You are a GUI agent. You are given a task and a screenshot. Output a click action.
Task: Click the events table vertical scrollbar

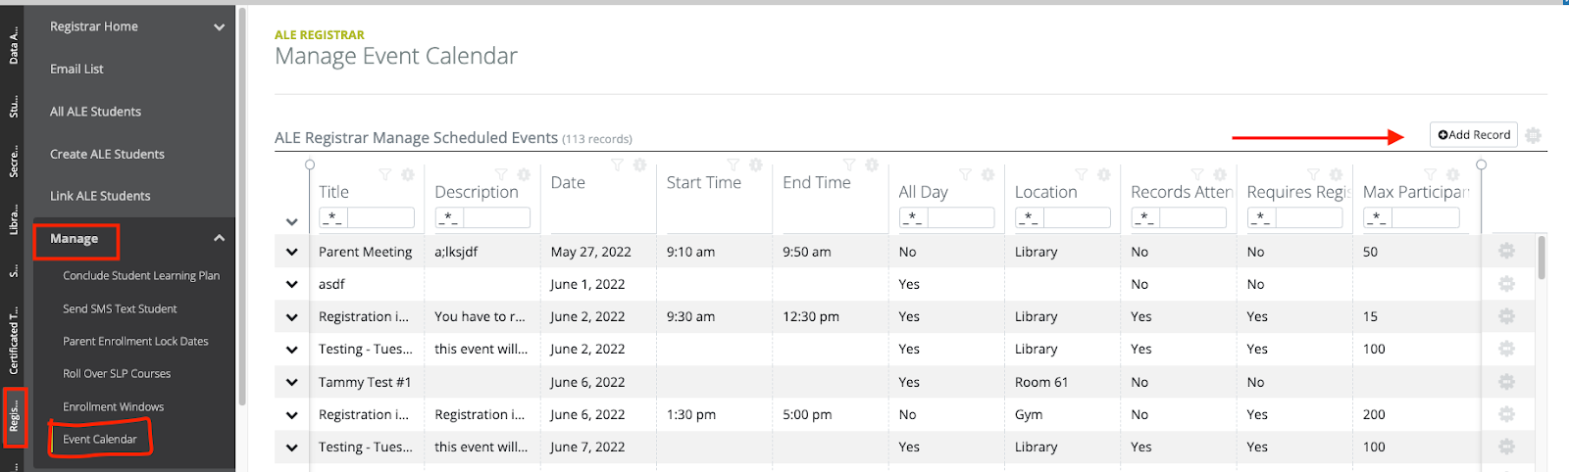coord(1543,258)
